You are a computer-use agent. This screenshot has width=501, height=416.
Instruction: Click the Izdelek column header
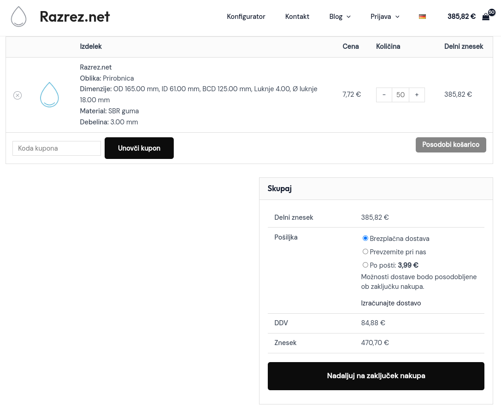(91, 47)
